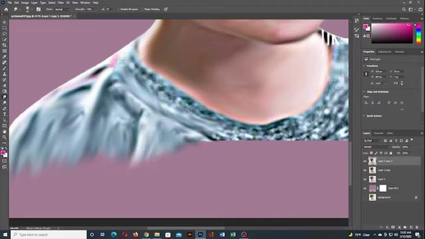425x239 pixels.
Task: Select the Layer 1 copy layer name
Action: [x=384, y=170]
